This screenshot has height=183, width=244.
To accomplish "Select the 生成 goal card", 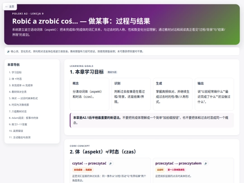I will click(x=173, y=94).
